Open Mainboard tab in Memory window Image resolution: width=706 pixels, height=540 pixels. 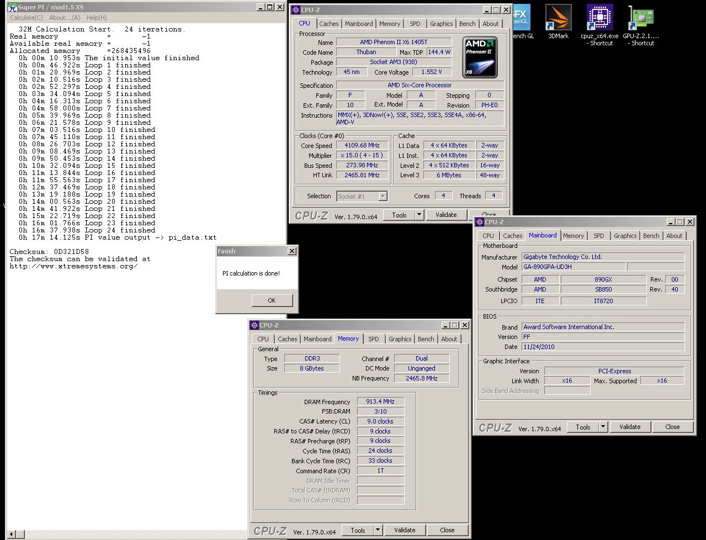point(317,339)
